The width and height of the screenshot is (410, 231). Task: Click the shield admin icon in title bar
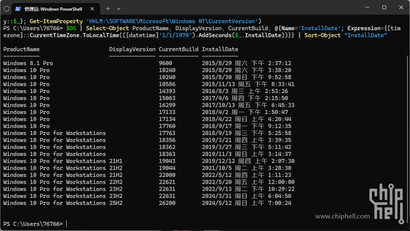(x=7, y=9)
